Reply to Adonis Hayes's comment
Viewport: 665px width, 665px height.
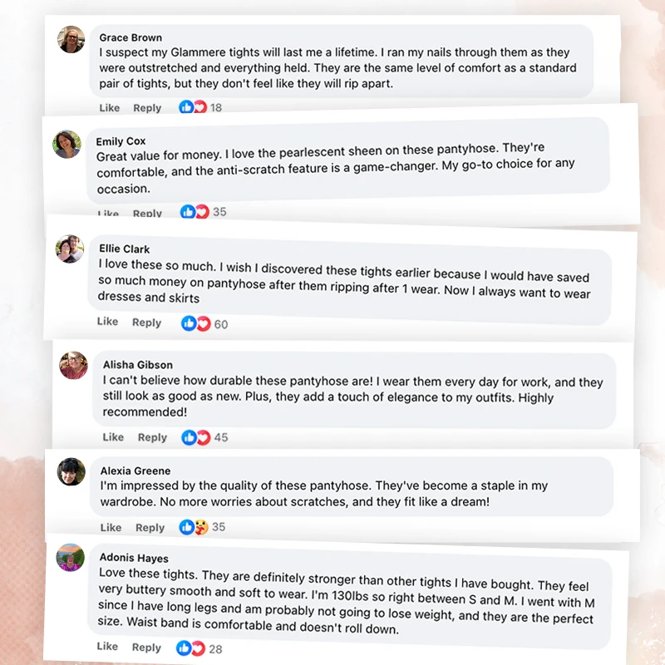tap(146, 648)
